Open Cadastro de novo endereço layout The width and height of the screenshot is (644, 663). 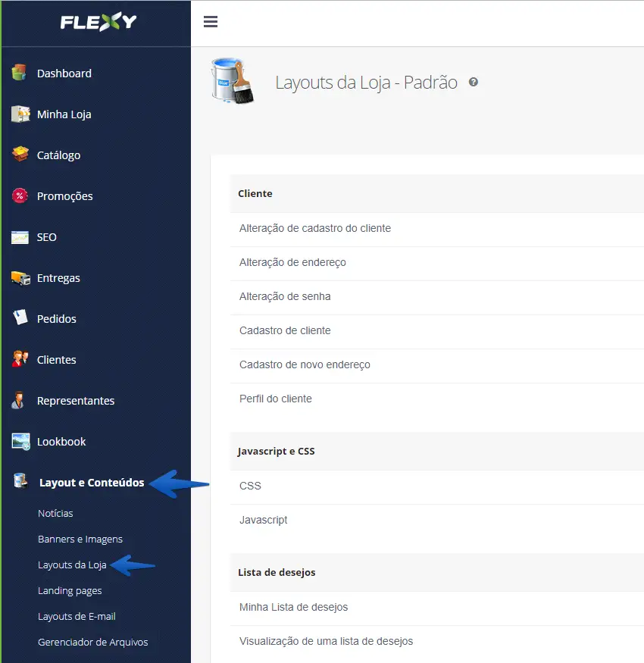click(437, 365)
